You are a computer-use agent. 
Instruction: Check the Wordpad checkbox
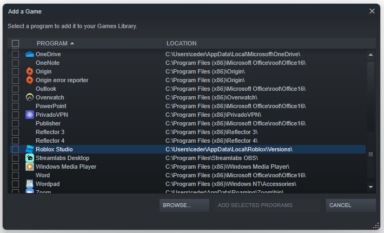tap(16, 184)
